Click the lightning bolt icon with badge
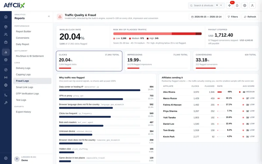 click(x=230, y=5)
